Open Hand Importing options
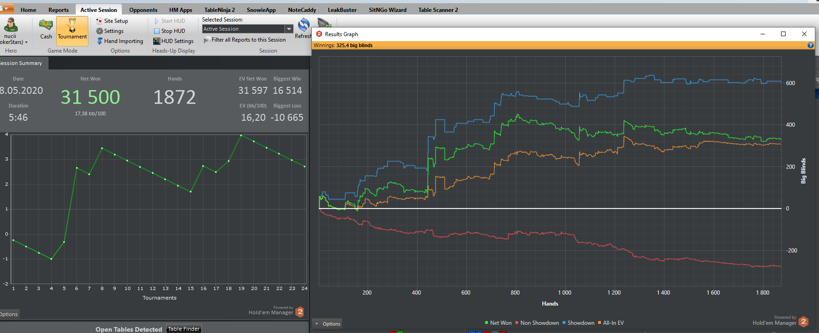 click(x=120, y=41)
